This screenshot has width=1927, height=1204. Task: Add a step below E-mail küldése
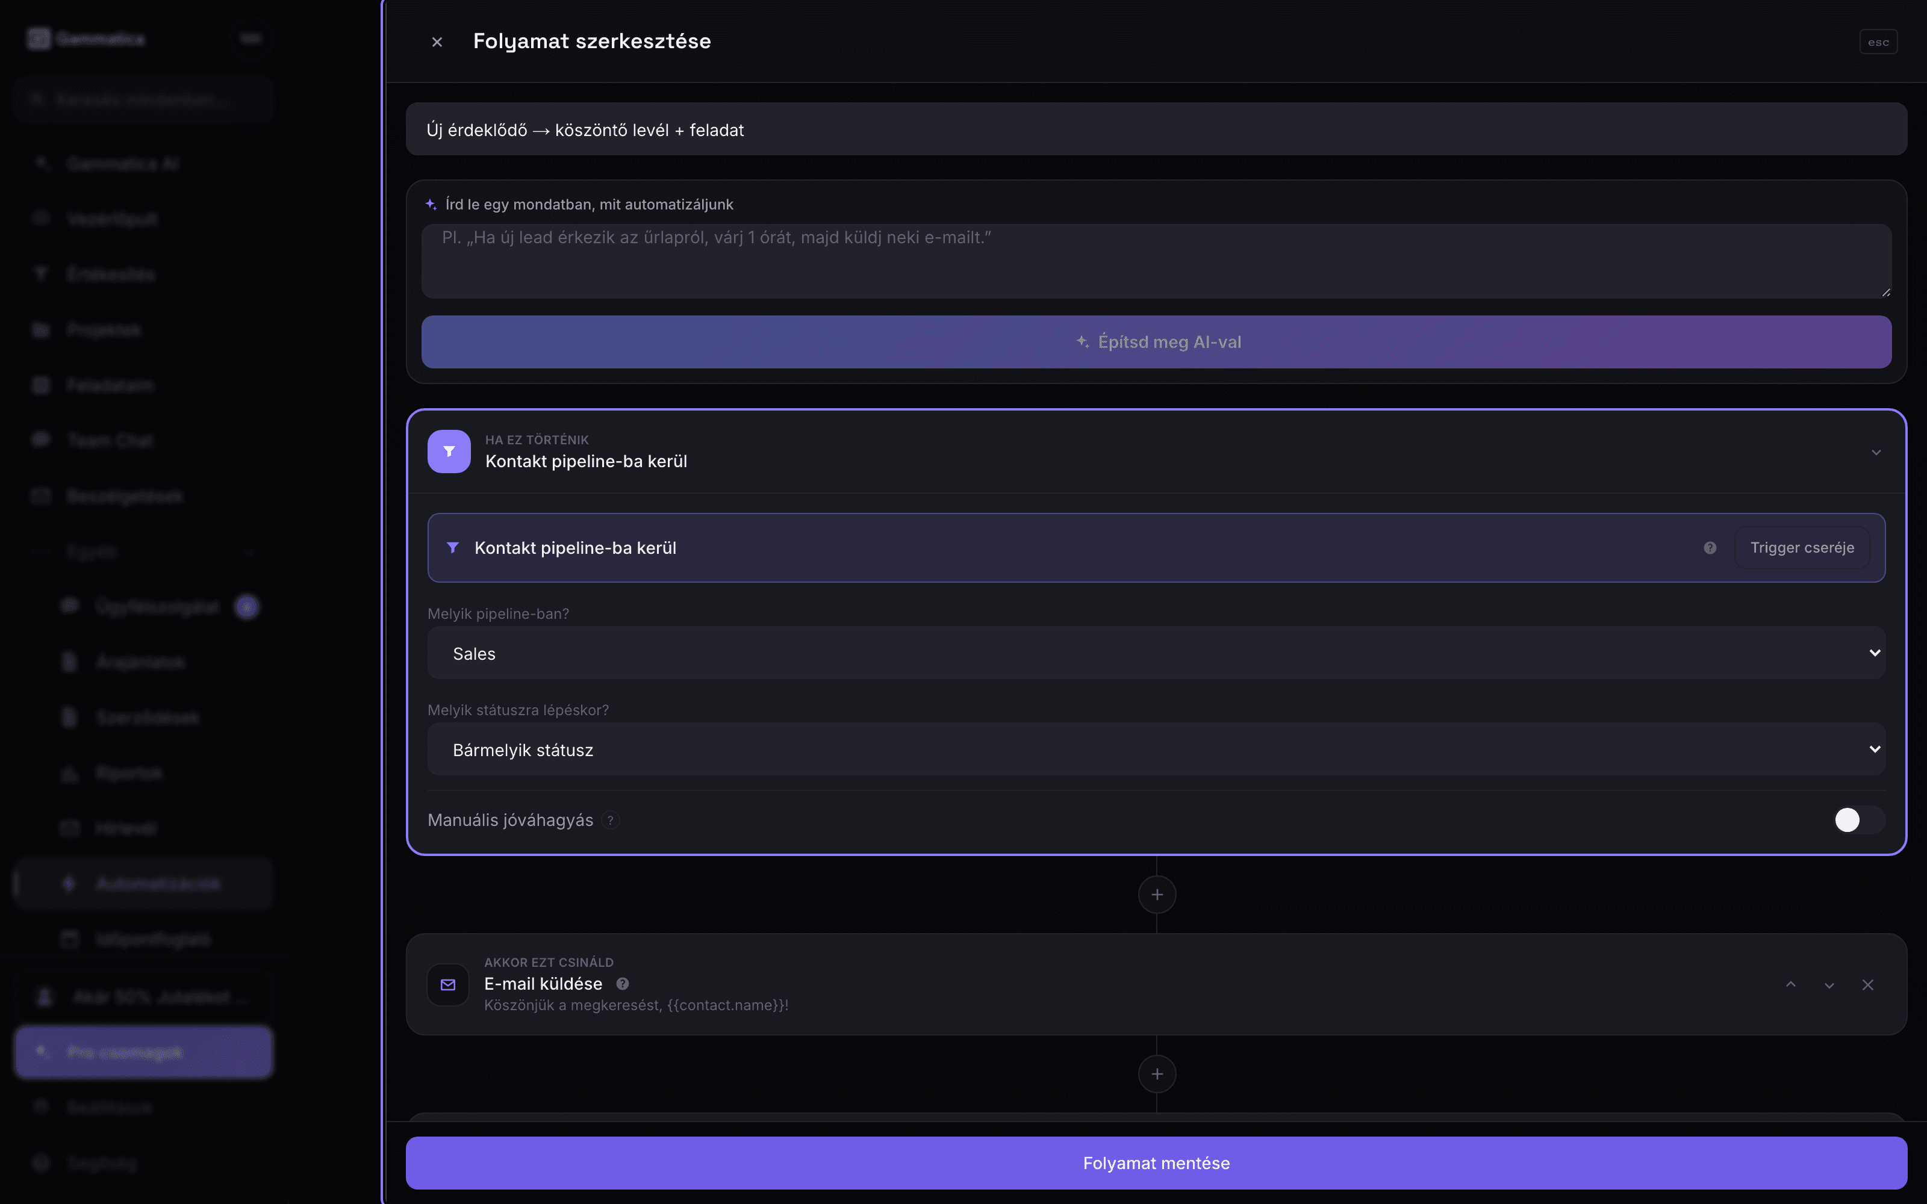(x=1157, y=1074)
